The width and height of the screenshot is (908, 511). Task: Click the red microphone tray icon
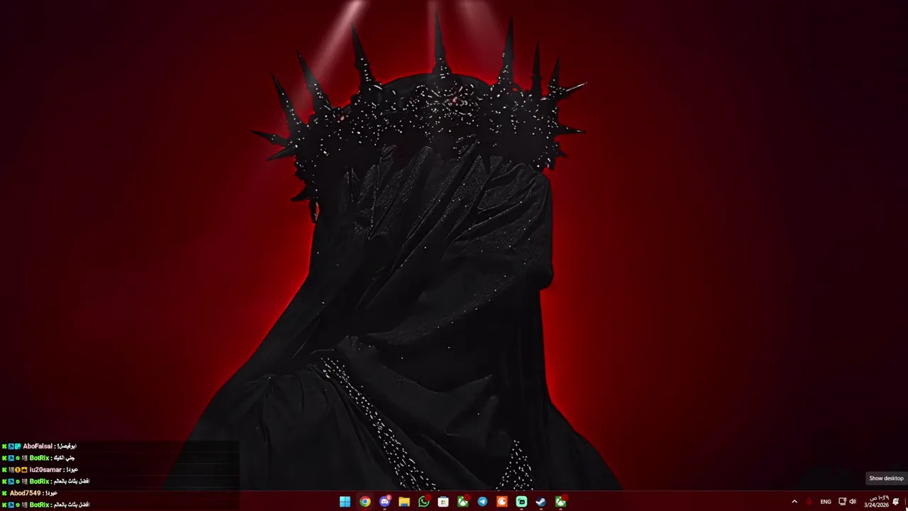coord(809,502)
